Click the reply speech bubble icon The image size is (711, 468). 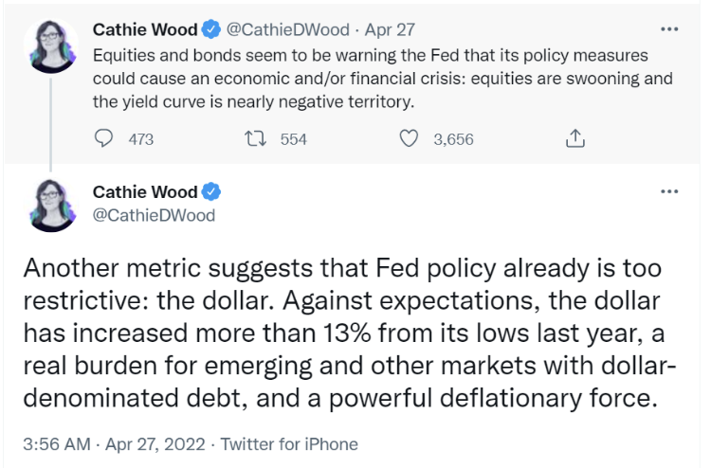pos(103,138)
